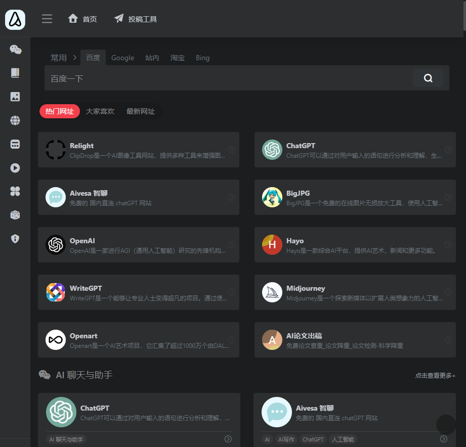Image resolution: width=466 pixels, height=447 pixels.
Task: Click the arrow on the OpenAI card
Action: tap(232, 245)
